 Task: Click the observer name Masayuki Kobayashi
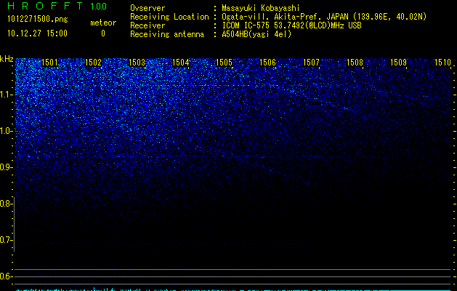[261, 8]
